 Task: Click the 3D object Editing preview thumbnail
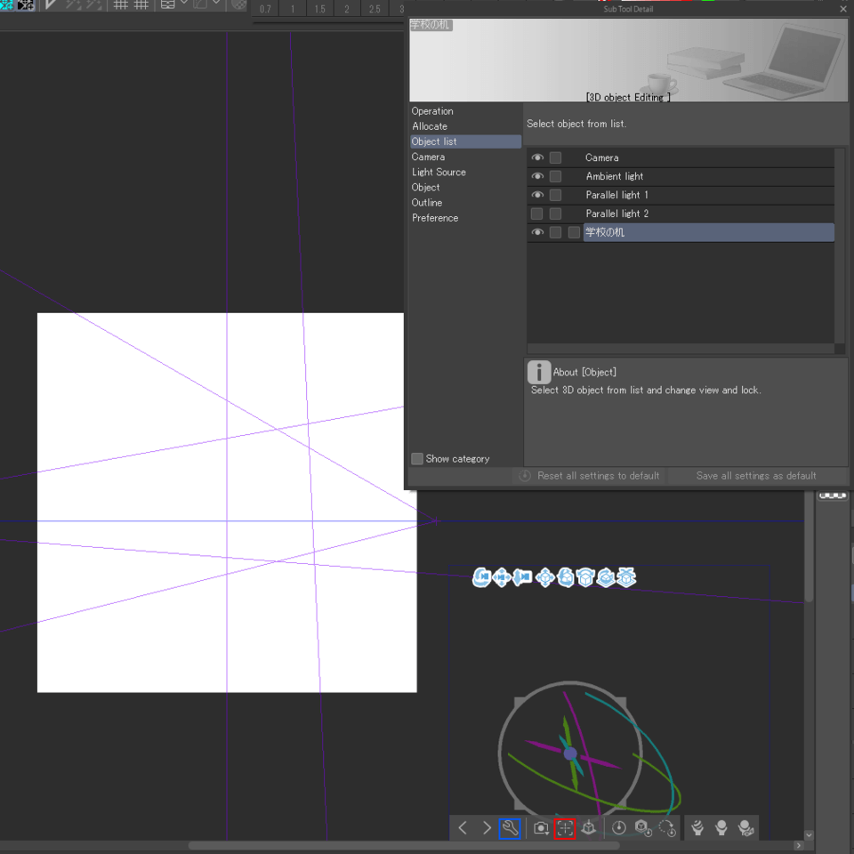pos(629,60)
